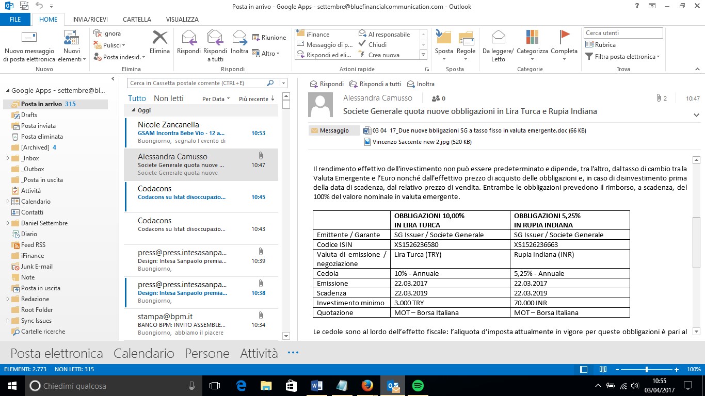Filter by Non letti messages
705x396 pixels.
[168, 98]
